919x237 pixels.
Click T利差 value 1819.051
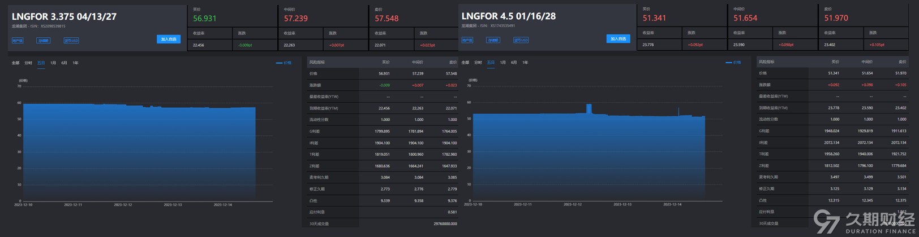point(382,155)
